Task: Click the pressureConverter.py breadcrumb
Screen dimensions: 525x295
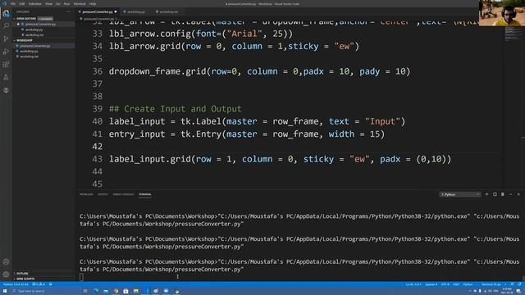Action: coord(98,19)
